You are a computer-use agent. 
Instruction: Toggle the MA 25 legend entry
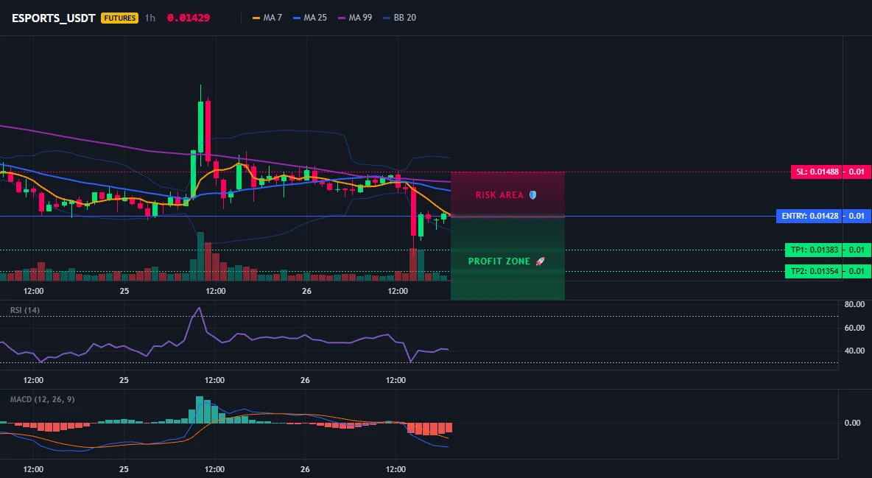pos(310,18)
